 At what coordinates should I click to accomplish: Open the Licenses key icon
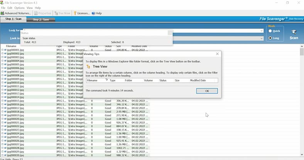[x=75, y=13]
